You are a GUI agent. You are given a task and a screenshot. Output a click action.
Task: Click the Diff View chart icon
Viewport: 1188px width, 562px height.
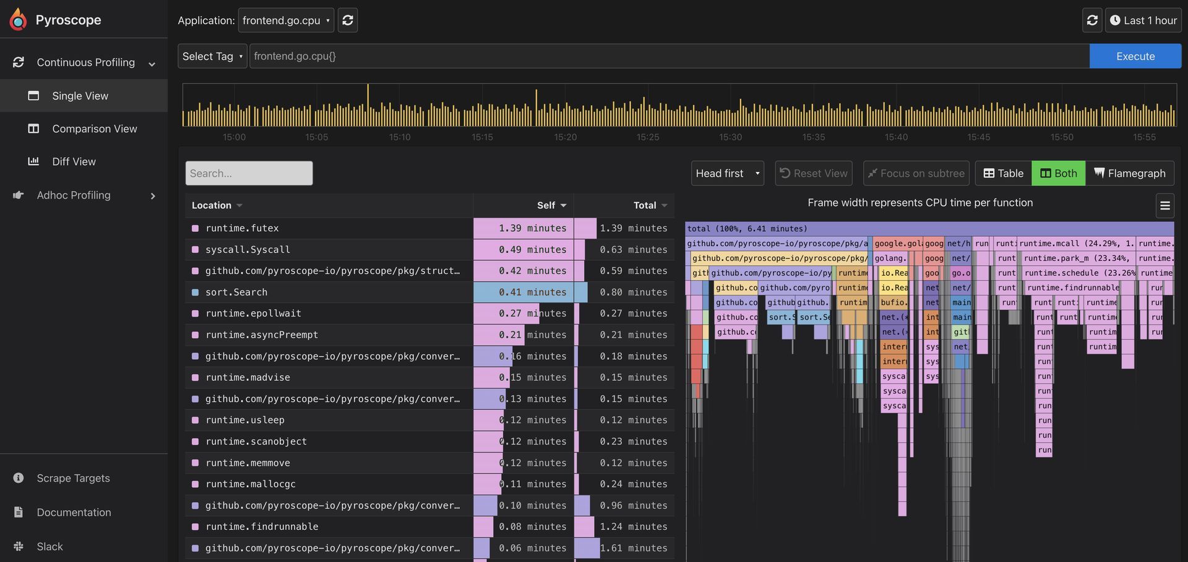coord(33,161)
